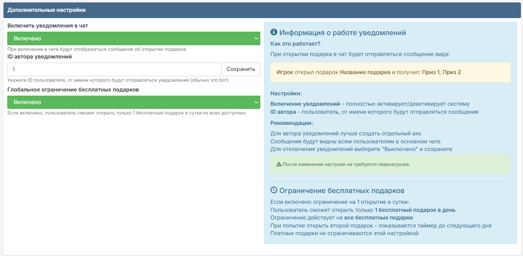Click the bold "1 бесплатный подарок в день" text
523x256 pixels.
pos(415,210)
